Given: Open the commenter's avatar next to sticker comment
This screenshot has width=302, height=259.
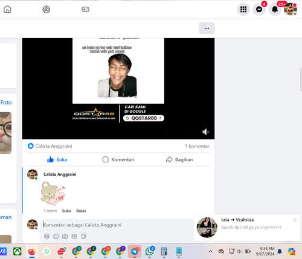Looking at the screenshot, I should tap(32, 174).
